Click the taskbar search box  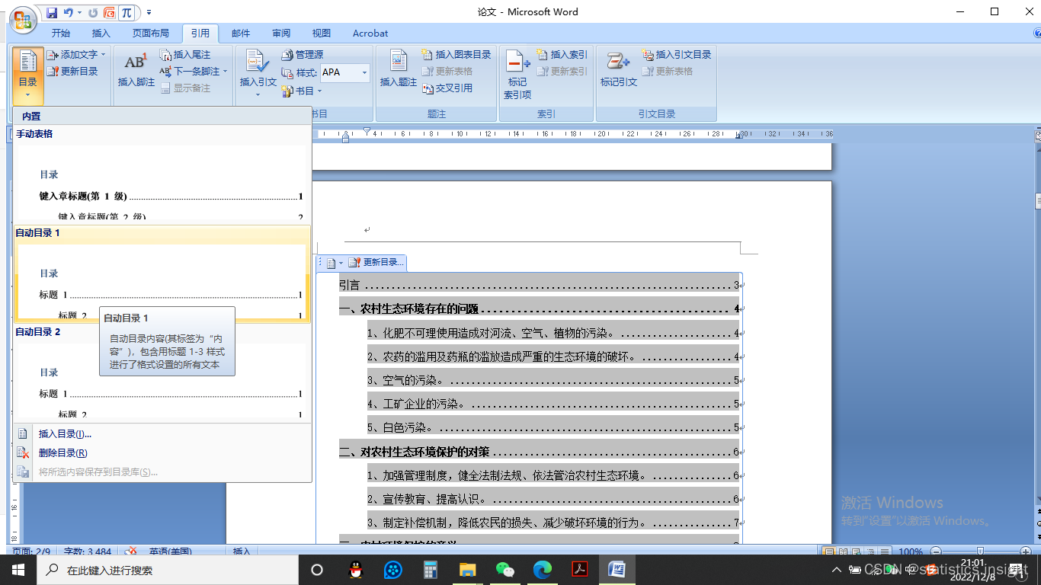click(168, 570)
